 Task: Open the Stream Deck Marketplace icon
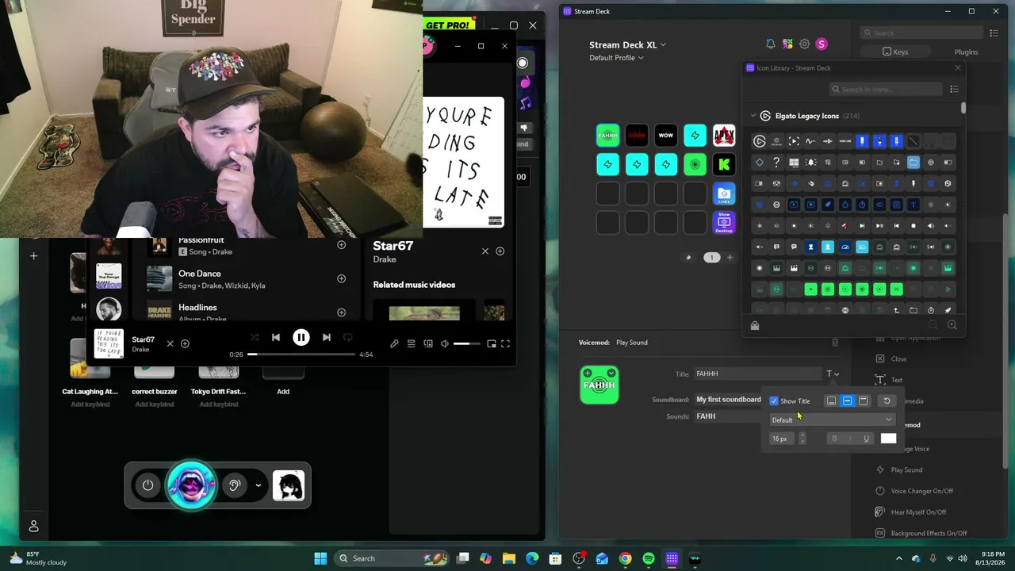click(x=787, y=44)
